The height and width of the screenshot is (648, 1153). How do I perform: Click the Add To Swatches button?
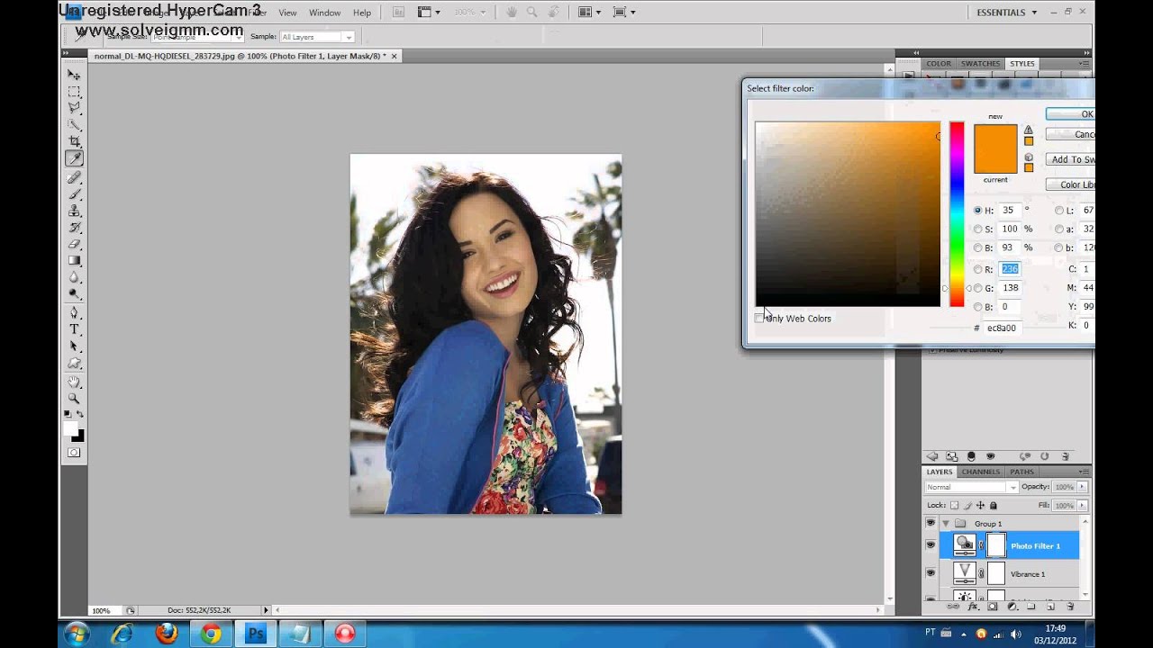point(1071,159)
